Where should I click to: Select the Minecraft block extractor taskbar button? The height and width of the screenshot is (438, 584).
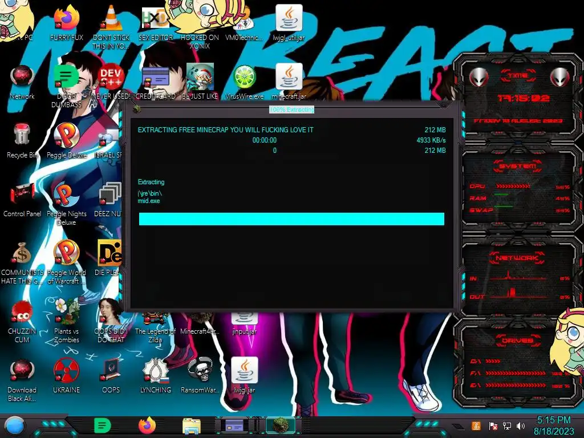point(280,425)
